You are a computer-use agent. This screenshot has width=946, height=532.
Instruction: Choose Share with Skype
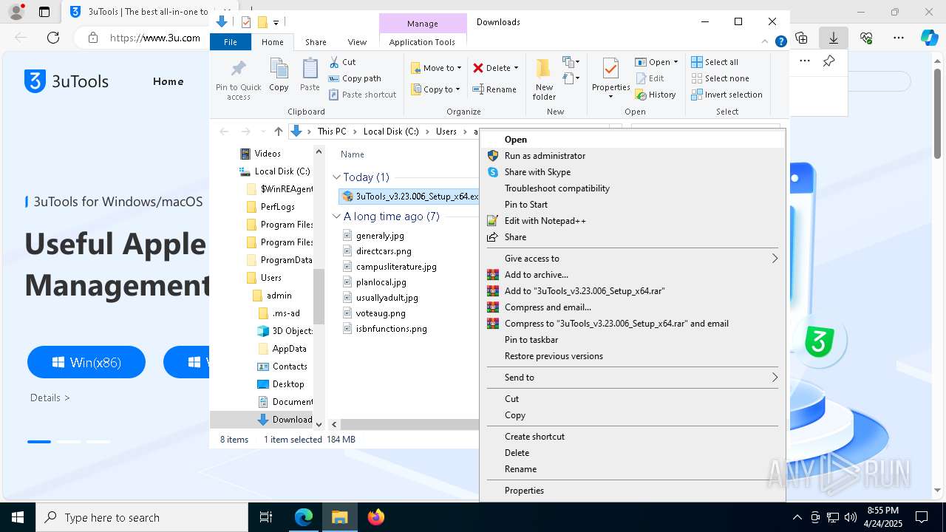632,172
